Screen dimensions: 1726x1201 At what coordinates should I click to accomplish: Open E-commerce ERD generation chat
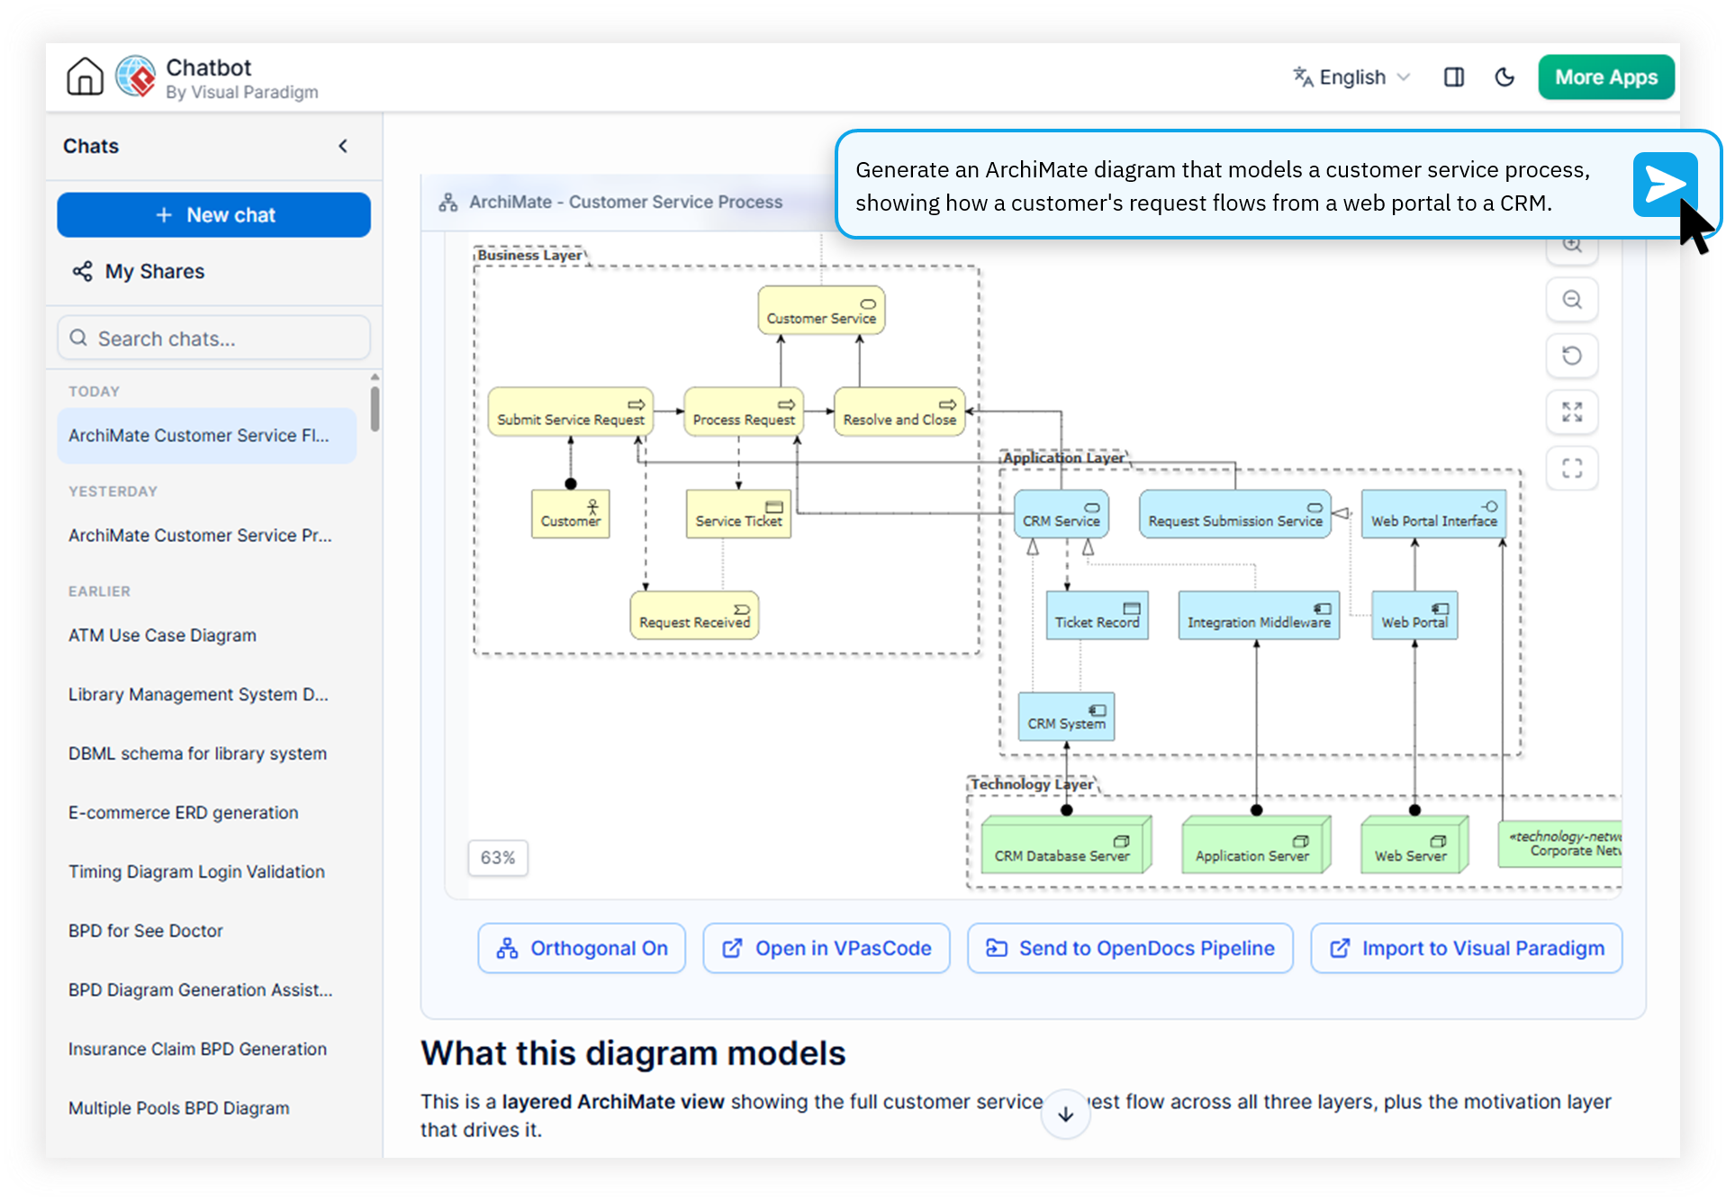183,813
